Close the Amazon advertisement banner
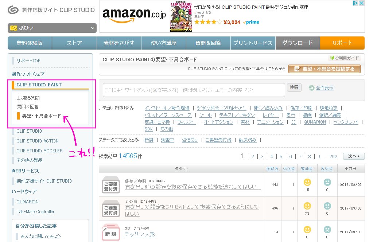377x242 pixels. [x=361, y=3]
